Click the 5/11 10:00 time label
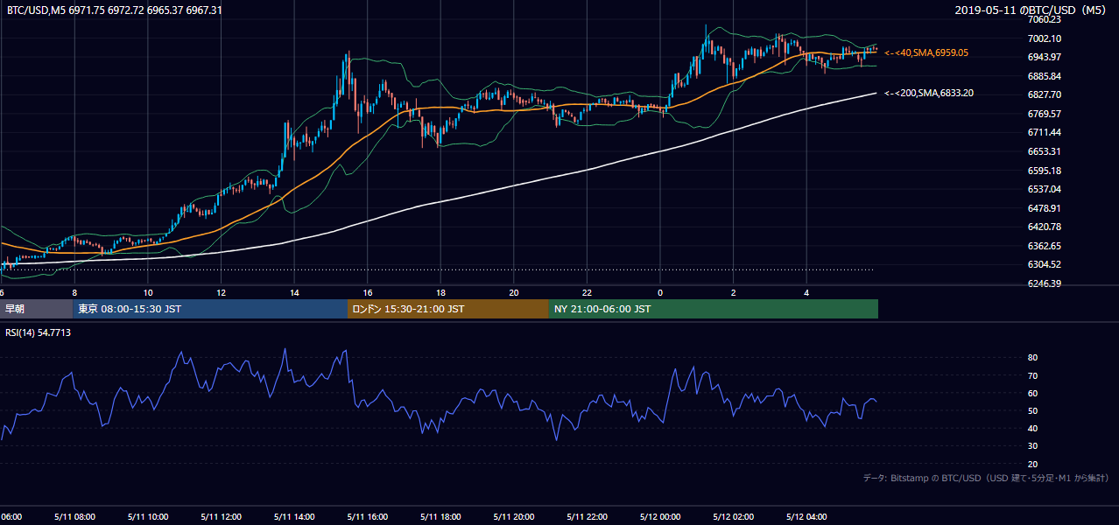 point(147,516)
